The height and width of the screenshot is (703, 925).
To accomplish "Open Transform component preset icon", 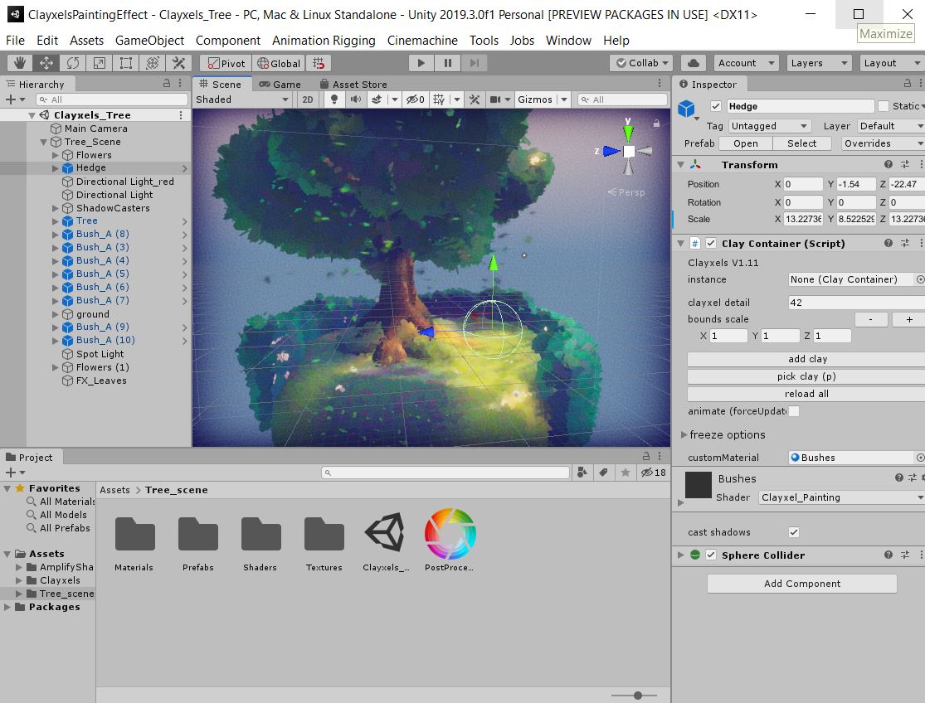I will point(905,164).
